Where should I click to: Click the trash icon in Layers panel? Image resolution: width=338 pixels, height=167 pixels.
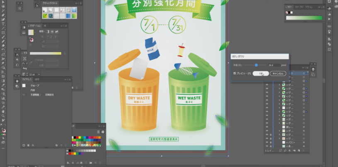coord(304,150)
